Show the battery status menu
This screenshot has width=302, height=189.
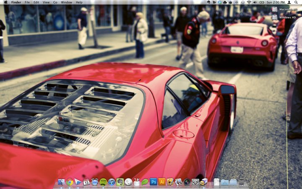[x=261, y=3]
